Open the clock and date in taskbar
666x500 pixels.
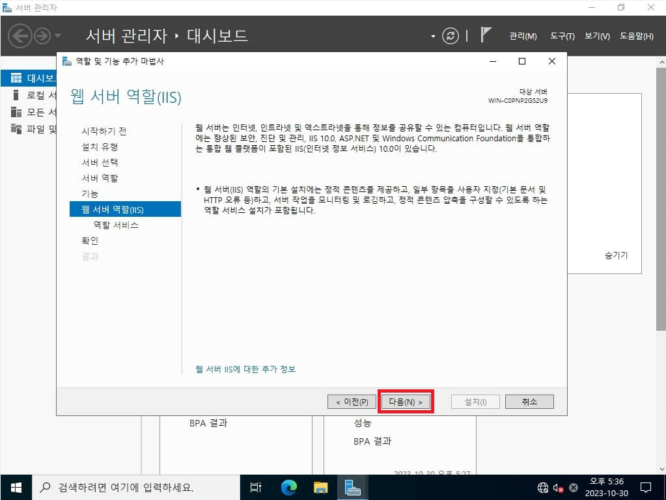(607, 488)
